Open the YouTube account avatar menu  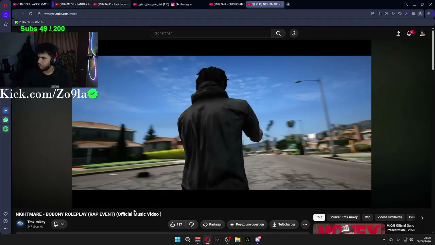(422, 33)
